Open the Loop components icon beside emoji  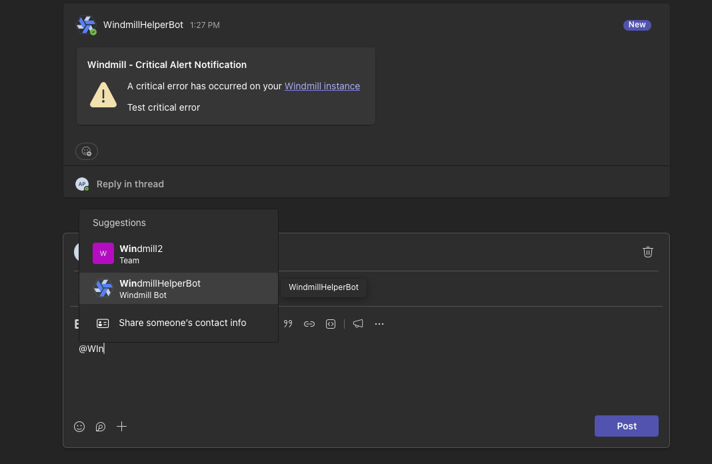coord(101,427)
